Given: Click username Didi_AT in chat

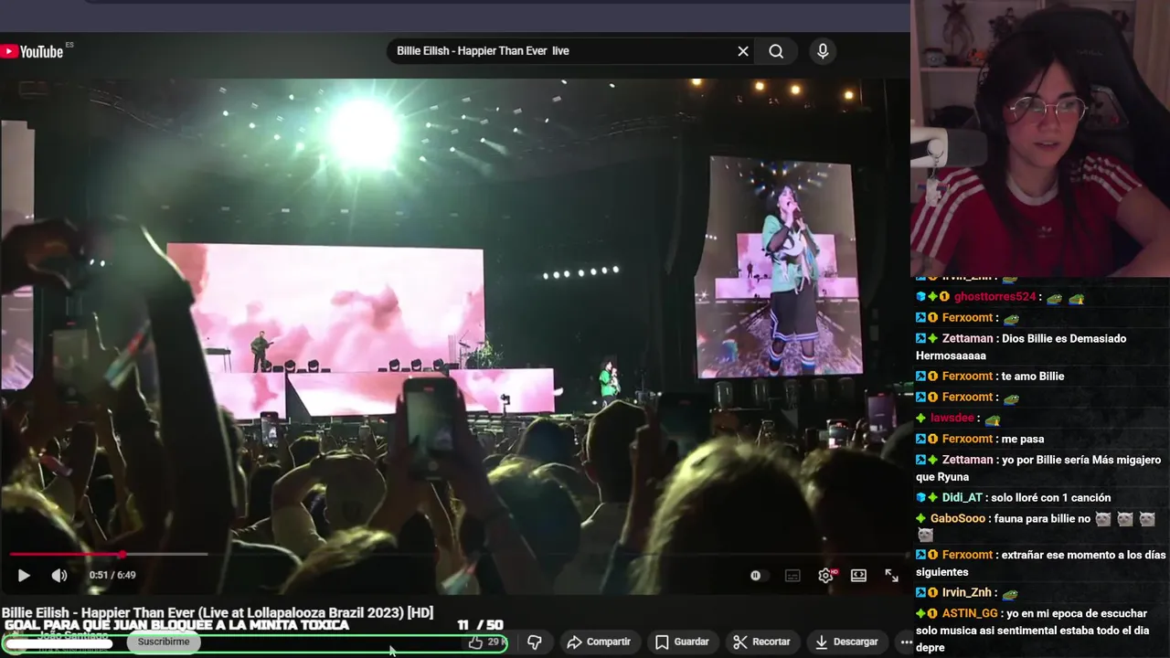Looking at the screenshot, I should click(962, 497).
